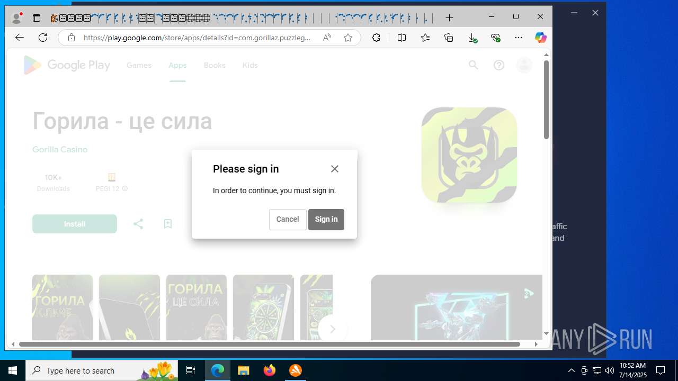The height and width of the screenshot is (381, 678).
Task: Open volume control in tray
Action: (609, 370)
